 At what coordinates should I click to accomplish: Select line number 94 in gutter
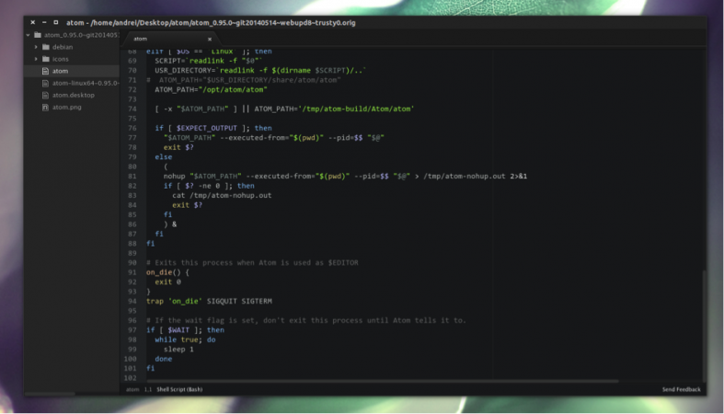[132, 302]
